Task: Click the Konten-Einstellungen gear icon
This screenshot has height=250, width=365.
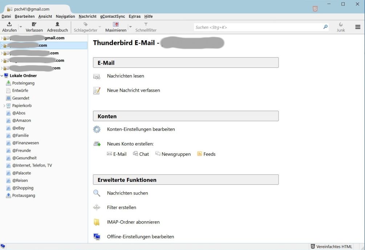Action: point(97,129)
